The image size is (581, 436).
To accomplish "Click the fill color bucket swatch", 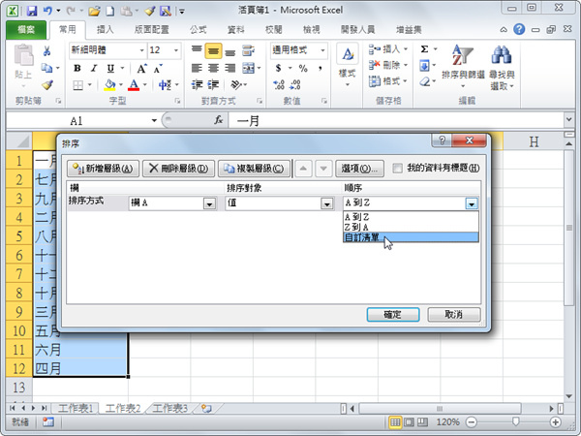I will click(x=110, y=85).
